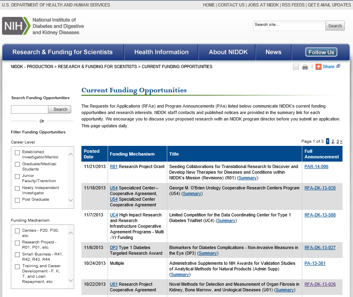Click the Search Funding Opportunities text field
Screen dimensions: 353x297
tap(29, 109)
